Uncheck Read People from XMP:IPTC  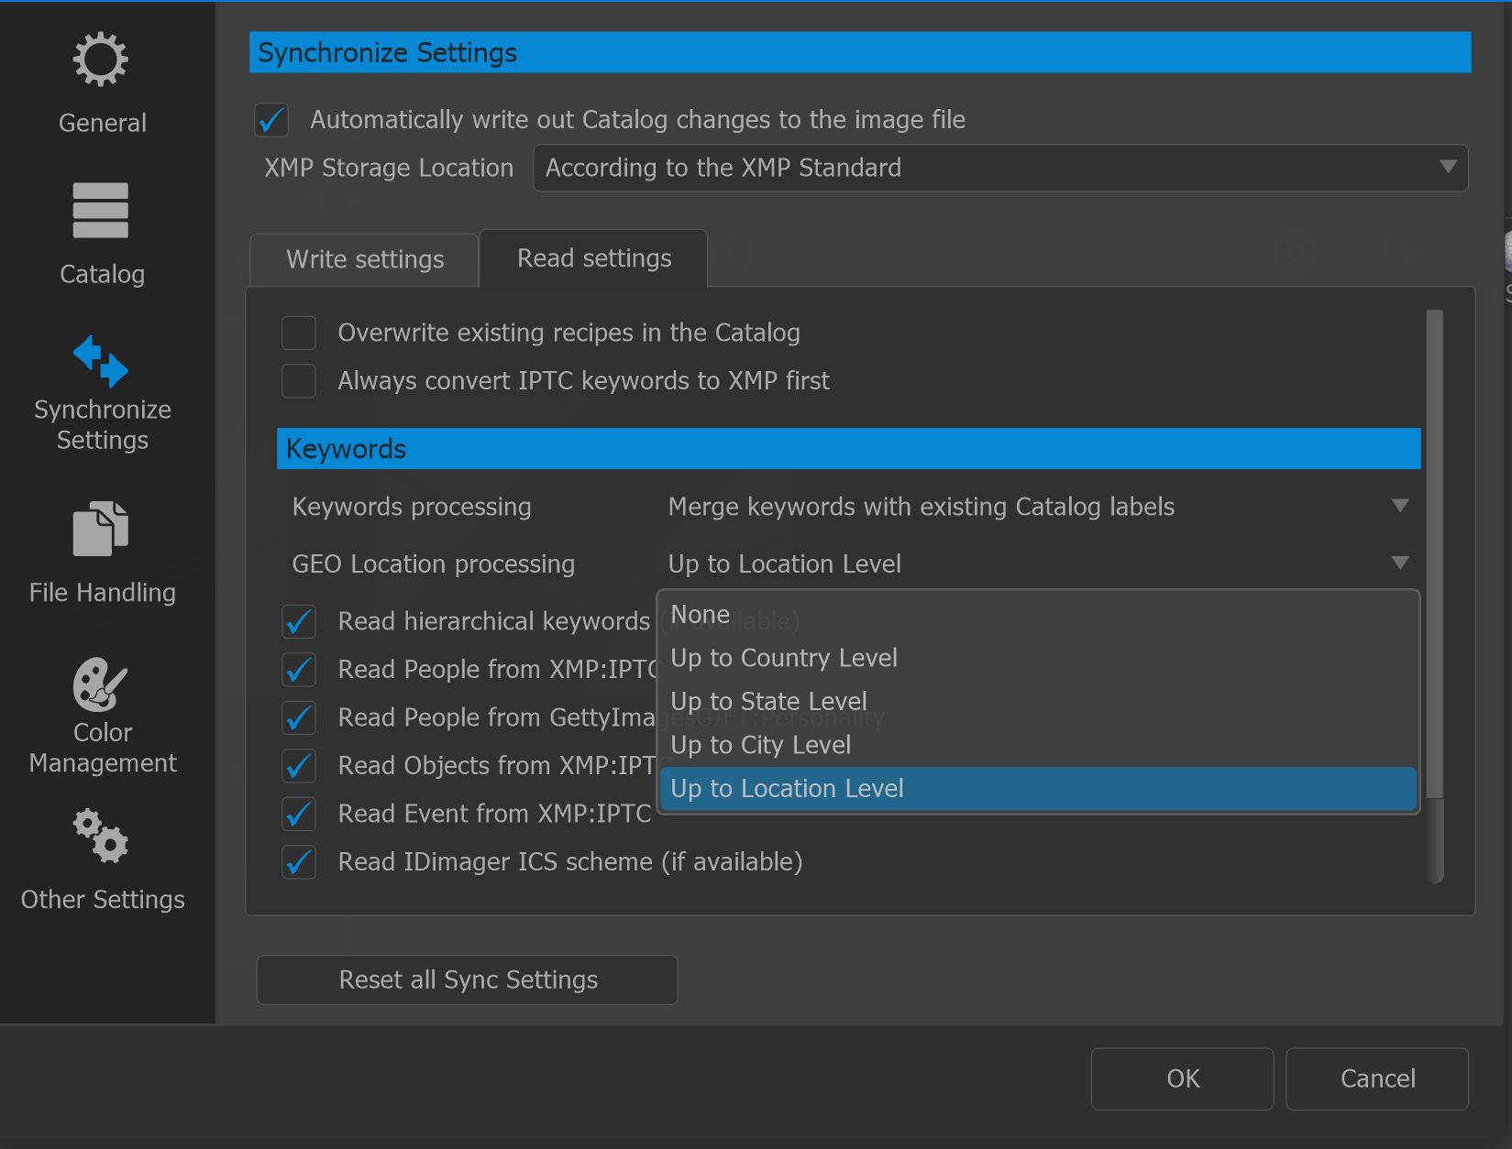pos(299,670)
